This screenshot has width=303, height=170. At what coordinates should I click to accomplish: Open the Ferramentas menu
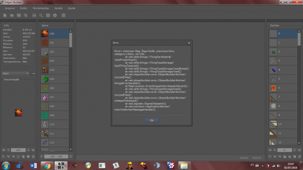pos(41,8)
